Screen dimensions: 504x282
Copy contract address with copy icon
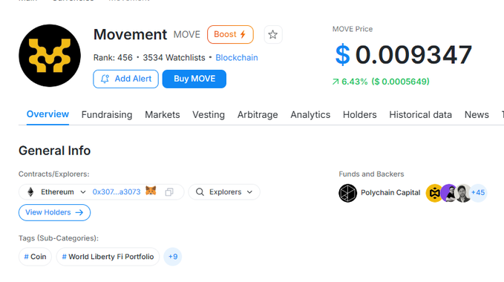point(169,192)
